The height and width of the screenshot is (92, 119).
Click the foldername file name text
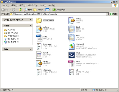pos(47,44)
